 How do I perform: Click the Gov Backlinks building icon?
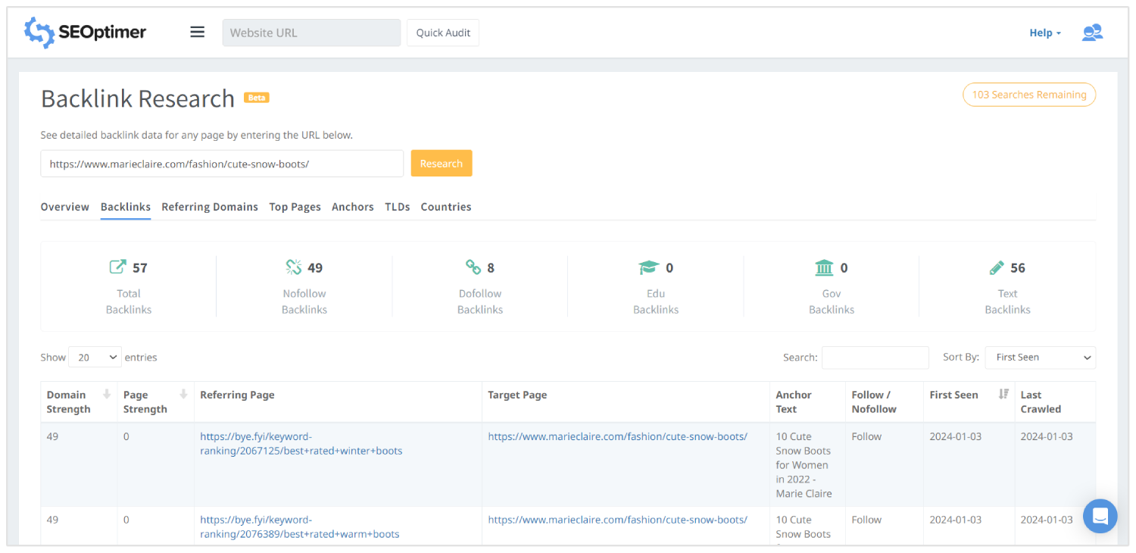pos(824,267)
